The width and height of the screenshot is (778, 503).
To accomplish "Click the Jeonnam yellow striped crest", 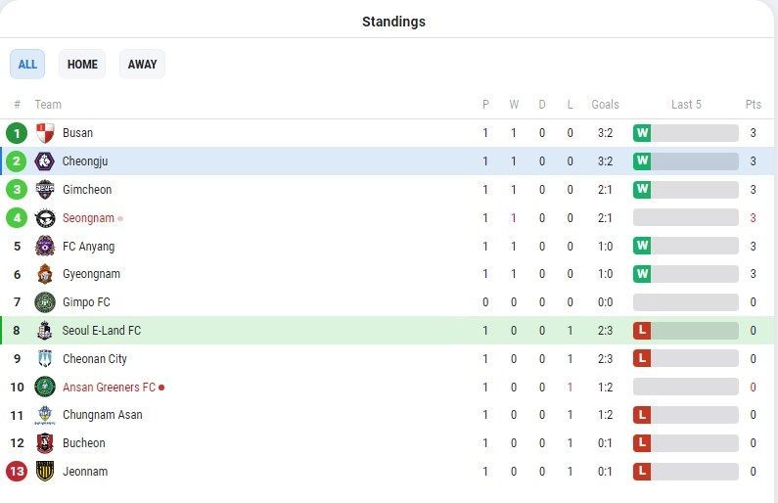I will (x=45, y=472).
